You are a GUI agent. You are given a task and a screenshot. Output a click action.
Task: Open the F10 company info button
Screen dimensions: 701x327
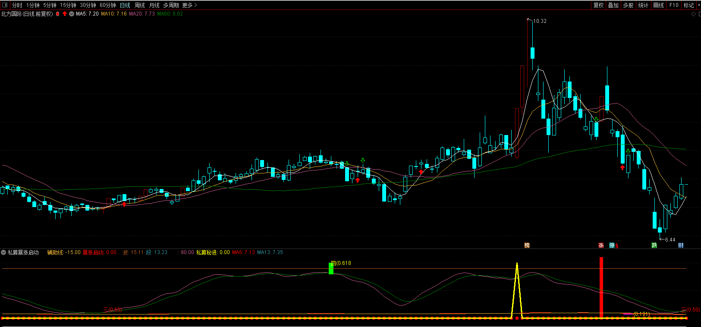674,5
